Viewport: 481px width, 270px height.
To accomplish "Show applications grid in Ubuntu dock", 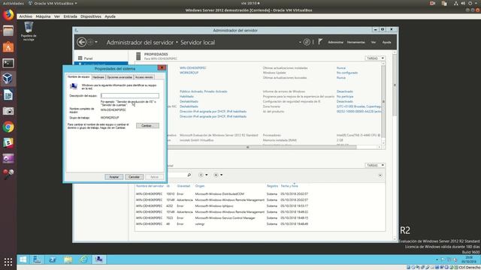I will point(8,262).
